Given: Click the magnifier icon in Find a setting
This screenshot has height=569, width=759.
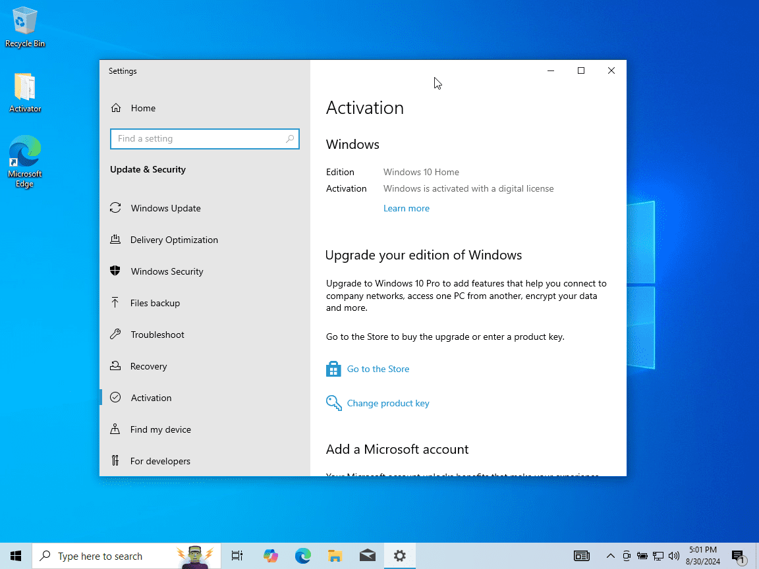Looking at the screenshot, I should (x=289, y=139).
